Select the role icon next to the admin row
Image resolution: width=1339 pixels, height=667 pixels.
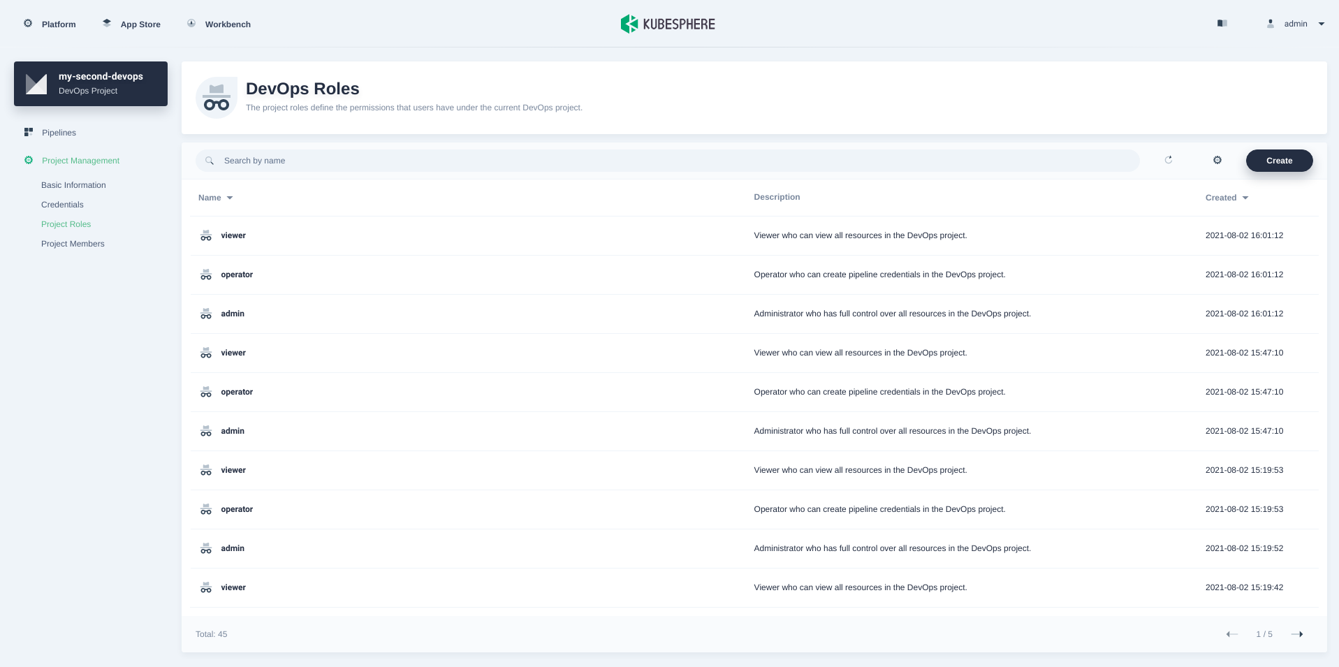pyautogui.click(x=206, y=314)
